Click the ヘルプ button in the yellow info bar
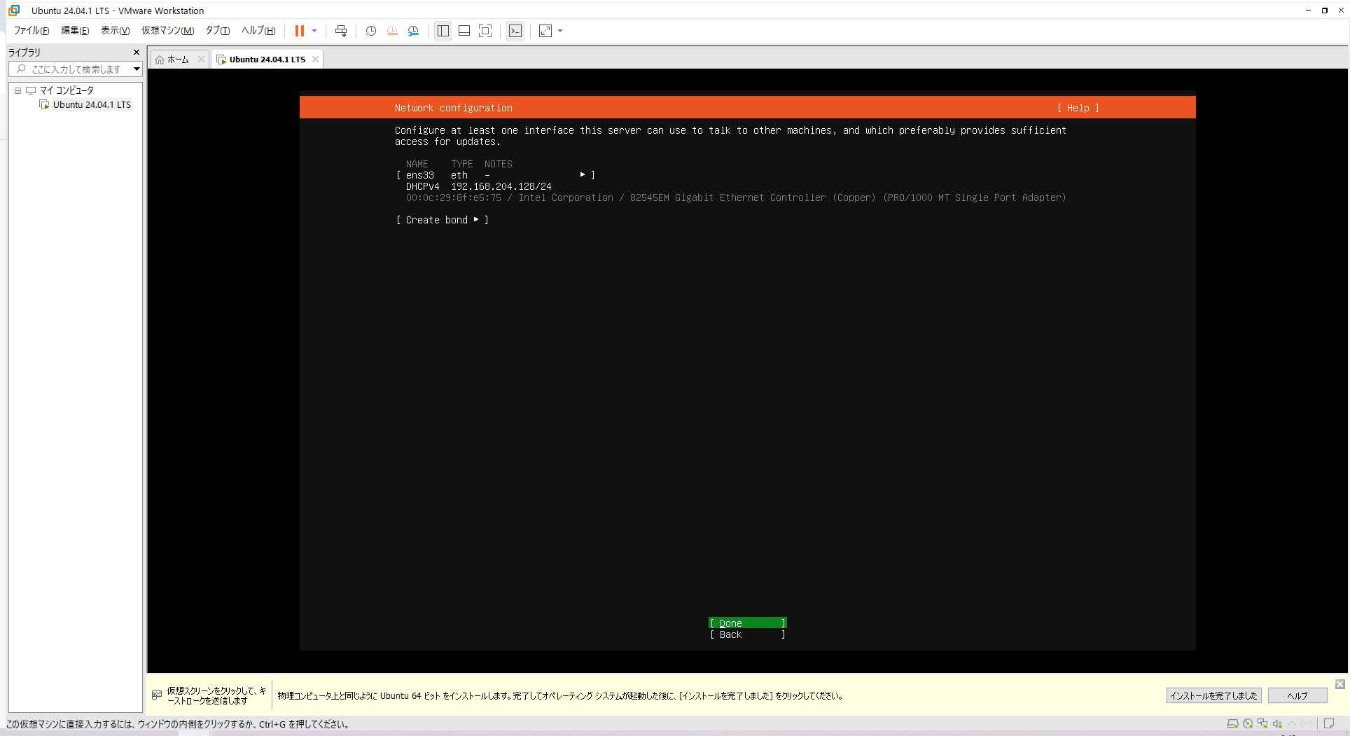This screenshot has width=1350, height=736. pos(1297,695)
